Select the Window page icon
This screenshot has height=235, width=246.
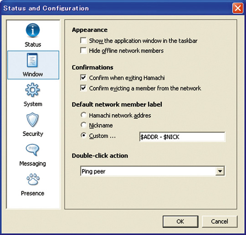pyautogui.click(x=32, y=60)
